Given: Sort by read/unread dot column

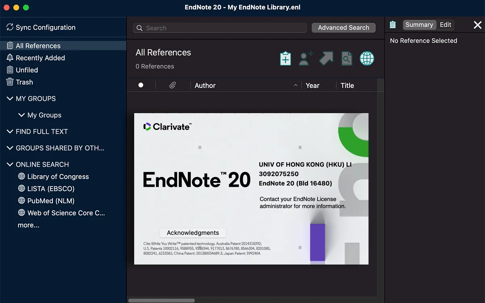Looking at the screenshot, I should (141, 85).
